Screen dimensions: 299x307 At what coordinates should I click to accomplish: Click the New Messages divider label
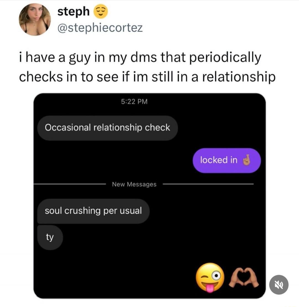(134, 184)
